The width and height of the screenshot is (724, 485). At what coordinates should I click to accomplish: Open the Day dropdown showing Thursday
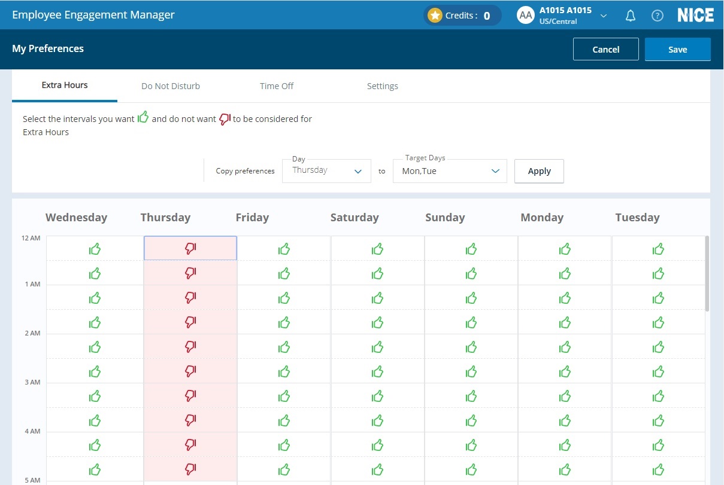tap(326, 171)
